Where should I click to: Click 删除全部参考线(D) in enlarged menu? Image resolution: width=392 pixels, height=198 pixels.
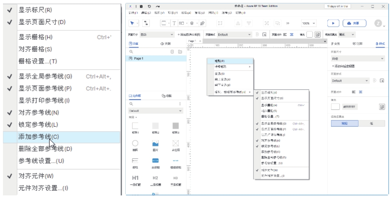coord(45,149)
